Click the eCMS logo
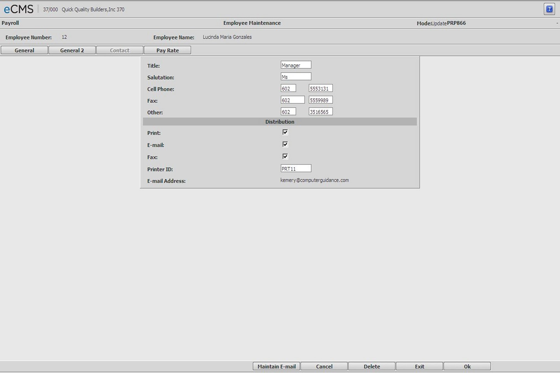The height and width of the screenshot is (373, 560). coord(19,9)
